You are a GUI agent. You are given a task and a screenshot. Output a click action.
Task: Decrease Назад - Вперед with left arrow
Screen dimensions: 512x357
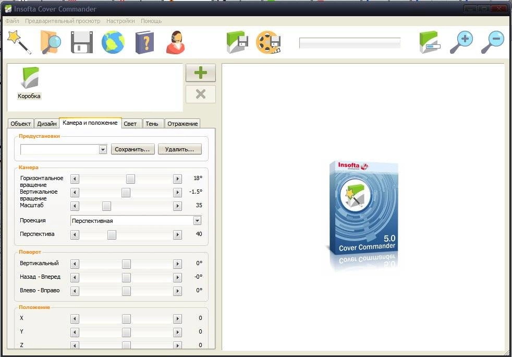[75, 278]
